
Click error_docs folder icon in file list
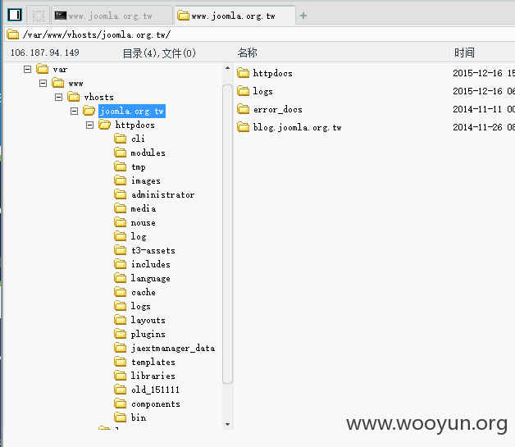(x=243, y=109)
